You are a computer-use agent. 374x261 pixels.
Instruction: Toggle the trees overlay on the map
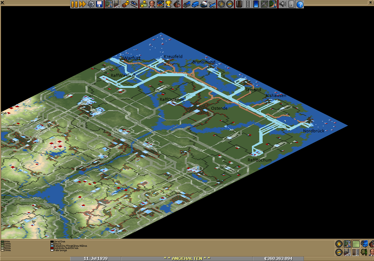(365, 252)
